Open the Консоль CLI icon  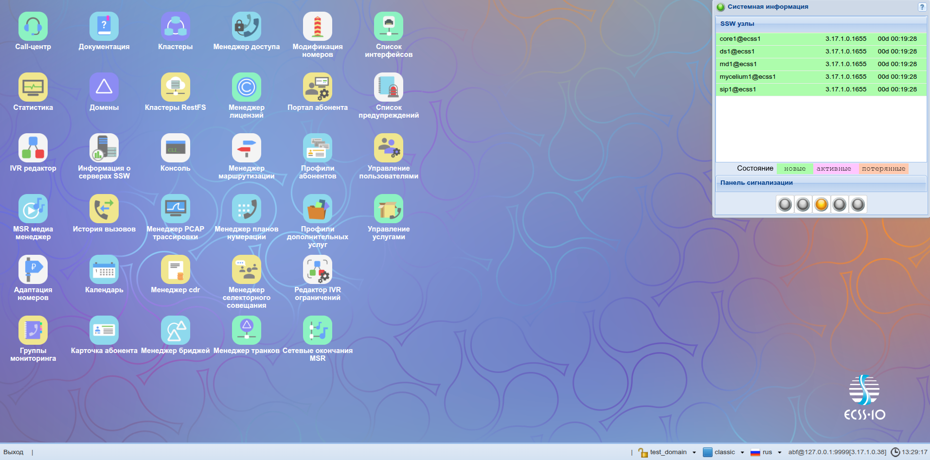tap(176, 148)
